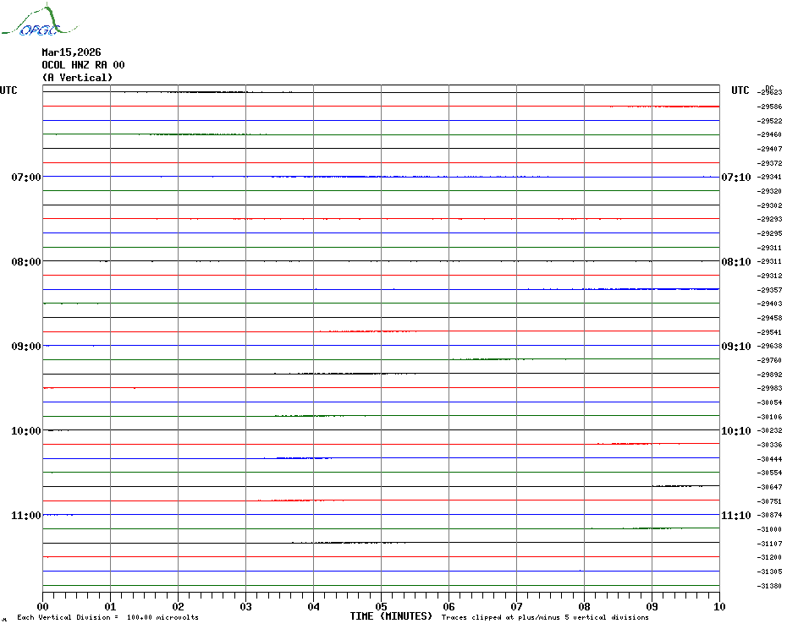
Task: Click the OCOL HNZ RA 00 station label
Action: (x=83, y=65)
